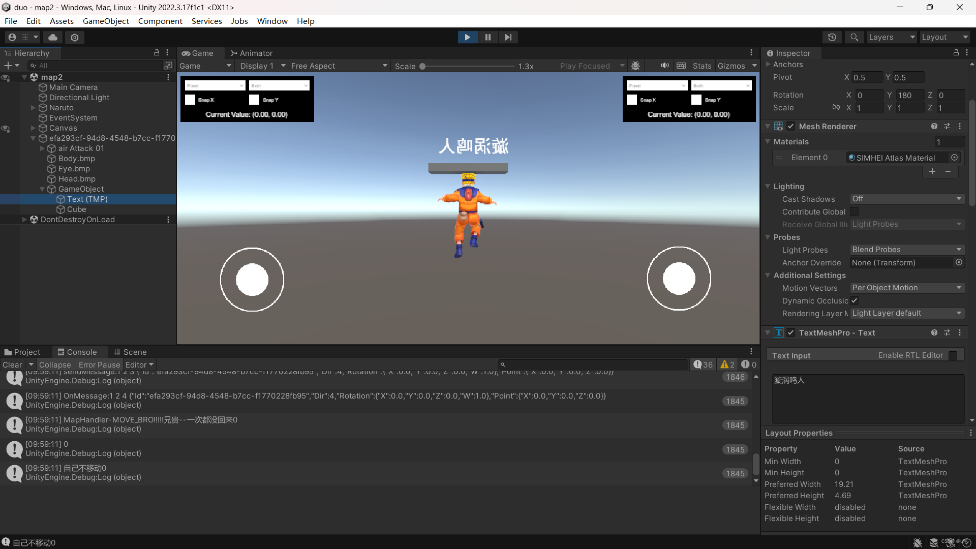Enable RTL Editor checkbox
The height and width of the screenshot is (549, 976).
(953, 355)
